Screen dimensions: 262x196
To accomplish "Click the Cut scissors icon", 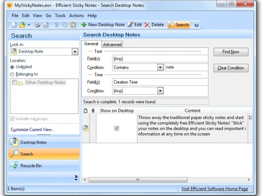I will pos(56,25).
